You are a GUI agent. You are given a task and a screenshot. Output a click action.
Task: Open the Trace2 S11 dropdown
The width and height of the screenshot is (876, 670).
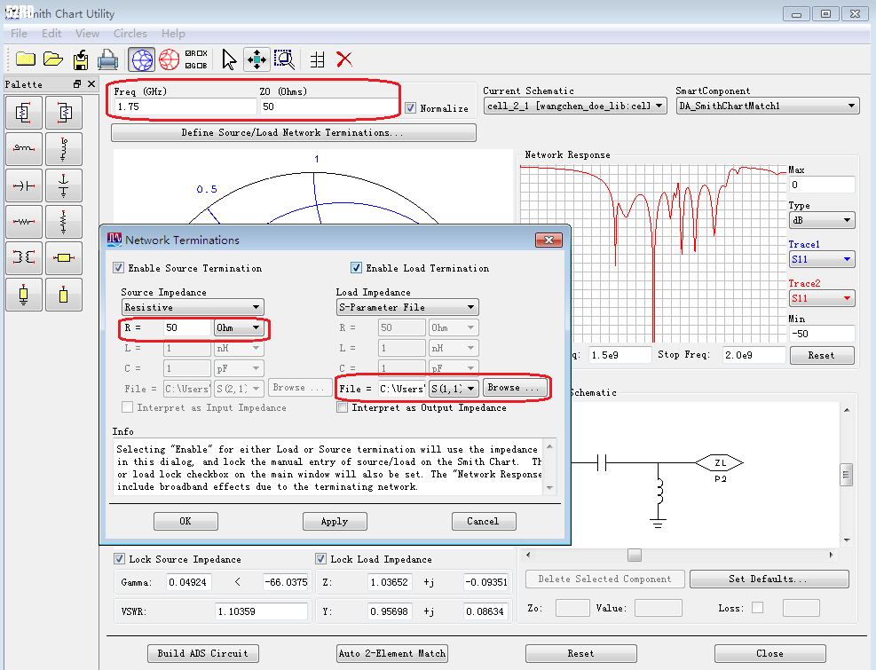[x=821, y=298]
